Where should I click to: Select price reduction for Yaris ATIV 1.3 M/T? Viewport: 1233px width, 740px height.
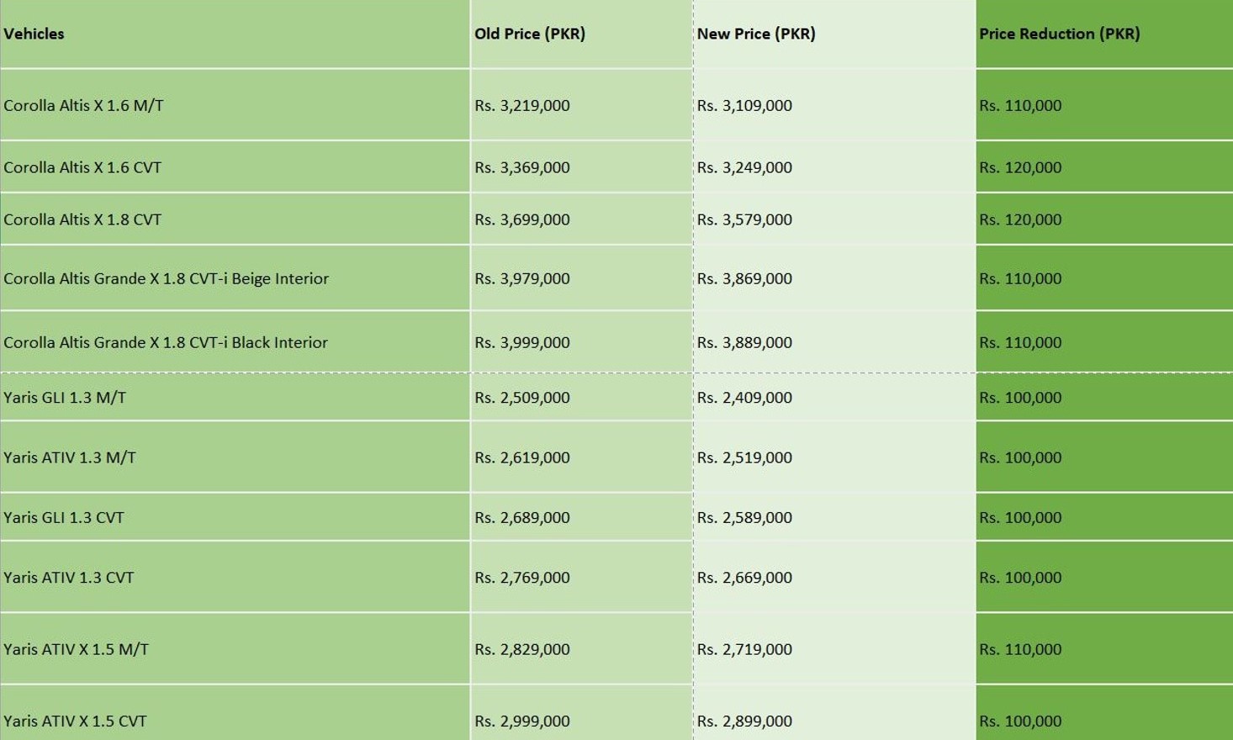(1104, 457)
